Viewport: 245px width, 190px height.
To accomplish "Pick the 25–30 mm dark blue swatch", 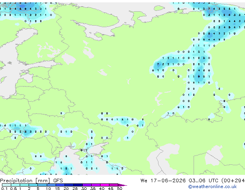I will (78, 185).
